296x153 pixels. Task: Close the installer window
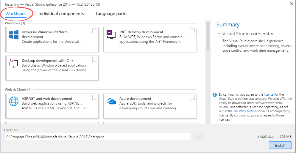coord(291,4)
